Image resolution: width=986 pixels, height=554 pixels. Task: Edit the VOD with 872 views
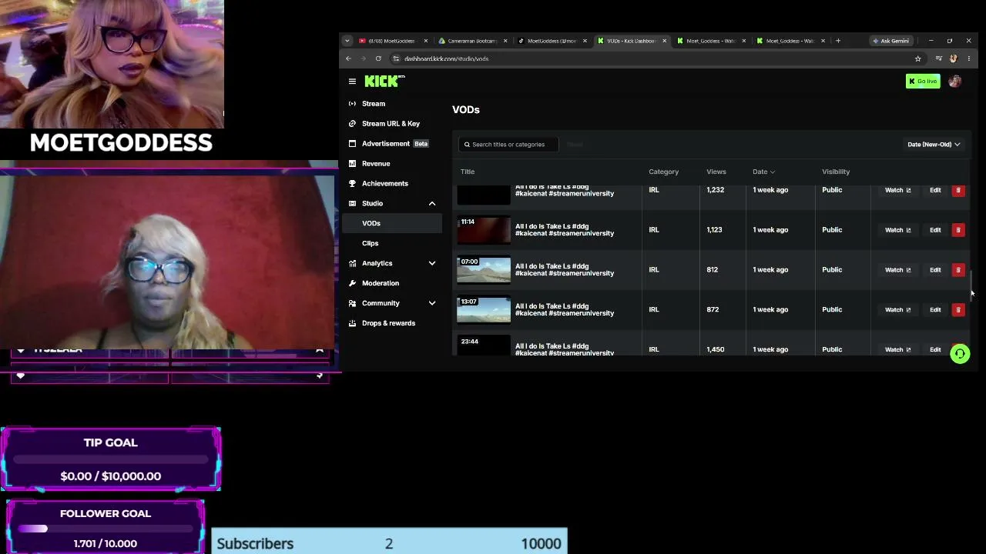pos(935,309)
